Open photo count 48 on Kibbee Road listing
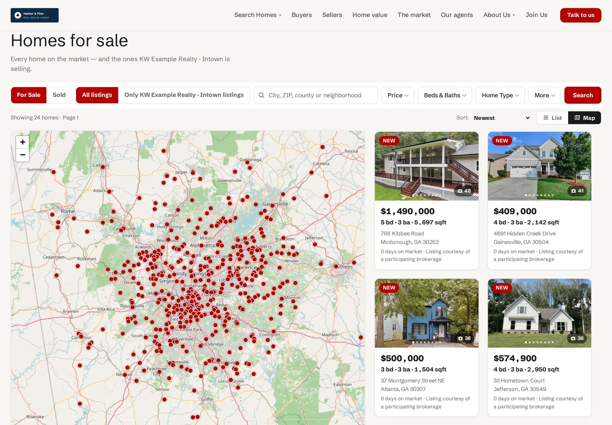Image resolution: width=612 pixels, height=425 pixels. tap(464, 191)
